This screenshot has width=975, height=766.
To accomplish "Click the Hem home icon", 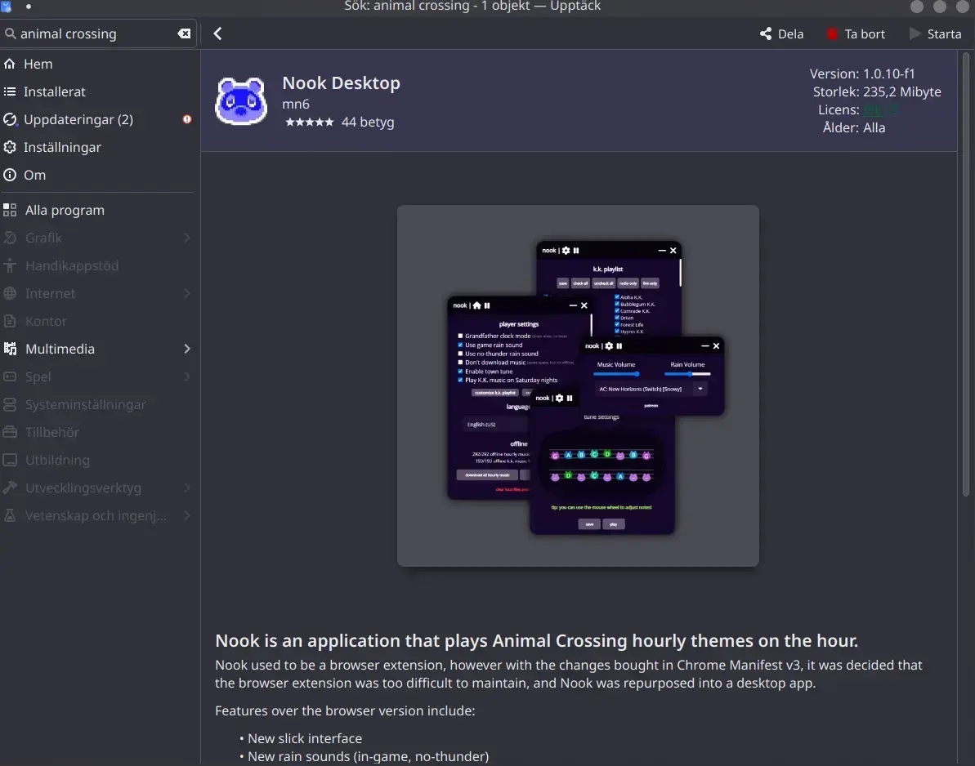I will click(x=10, y=64).
